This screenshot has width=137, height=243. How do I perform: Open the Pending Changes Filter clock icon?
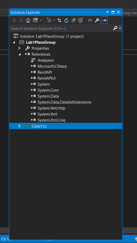coord(49,20)
